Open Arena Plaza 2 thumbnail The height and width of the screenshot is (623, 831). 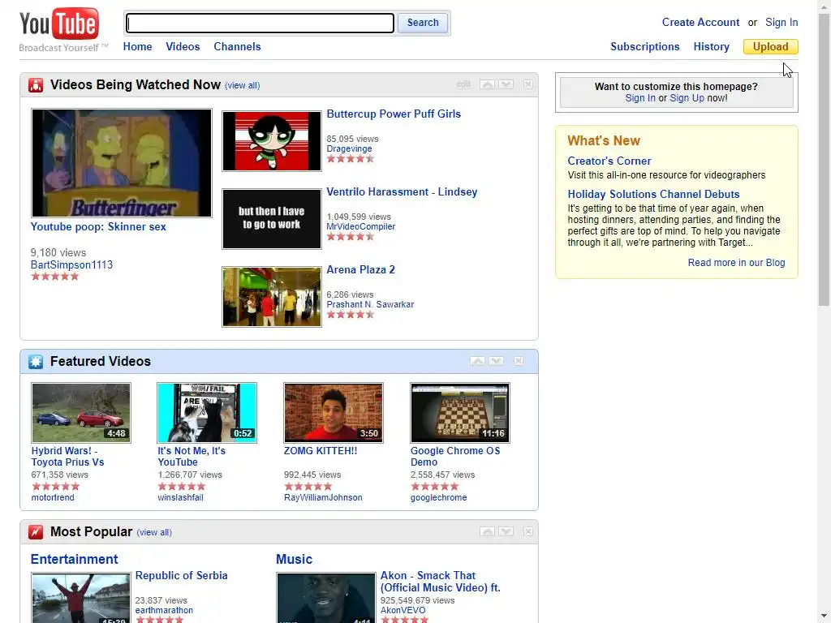[271, 297]
